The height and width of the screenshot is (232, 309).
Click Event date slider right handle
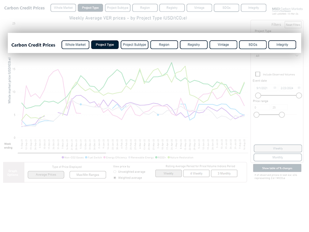pyautogui.click(x=299, y=96)
